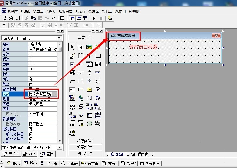Select the 背景音乐 property row
The width and height of the screenshot is (237, 168).
coord(30,119)
